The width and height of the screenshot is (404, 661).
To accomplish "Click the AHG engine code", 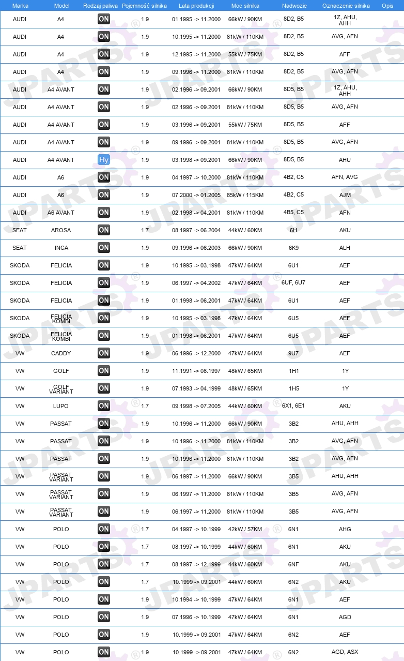I will (x=345, y=529).
